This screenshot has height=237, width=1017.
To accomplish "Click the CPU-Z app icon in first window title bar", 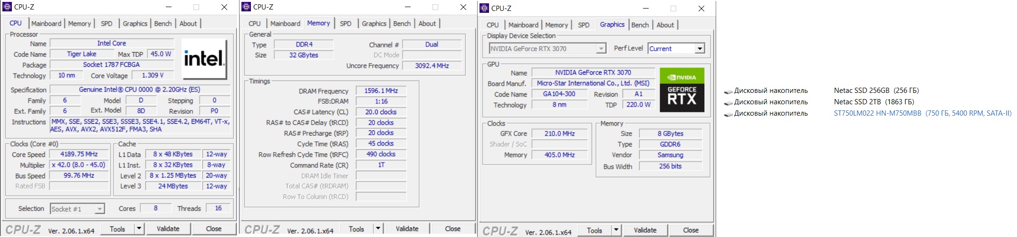I will (7, 7).
